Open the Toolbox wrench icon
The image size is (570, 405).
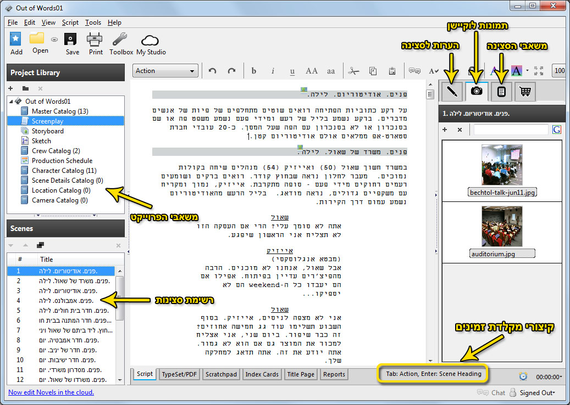tap(120, 39)
